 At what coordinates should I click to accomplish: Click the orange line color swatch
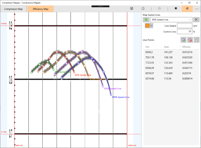coord(147,26)
